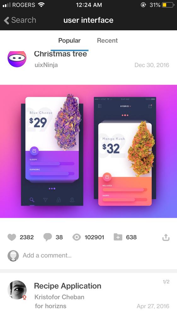Switch to the Recent tab
The height and width of the screenshot is (316, 177).
click(107, 40)
